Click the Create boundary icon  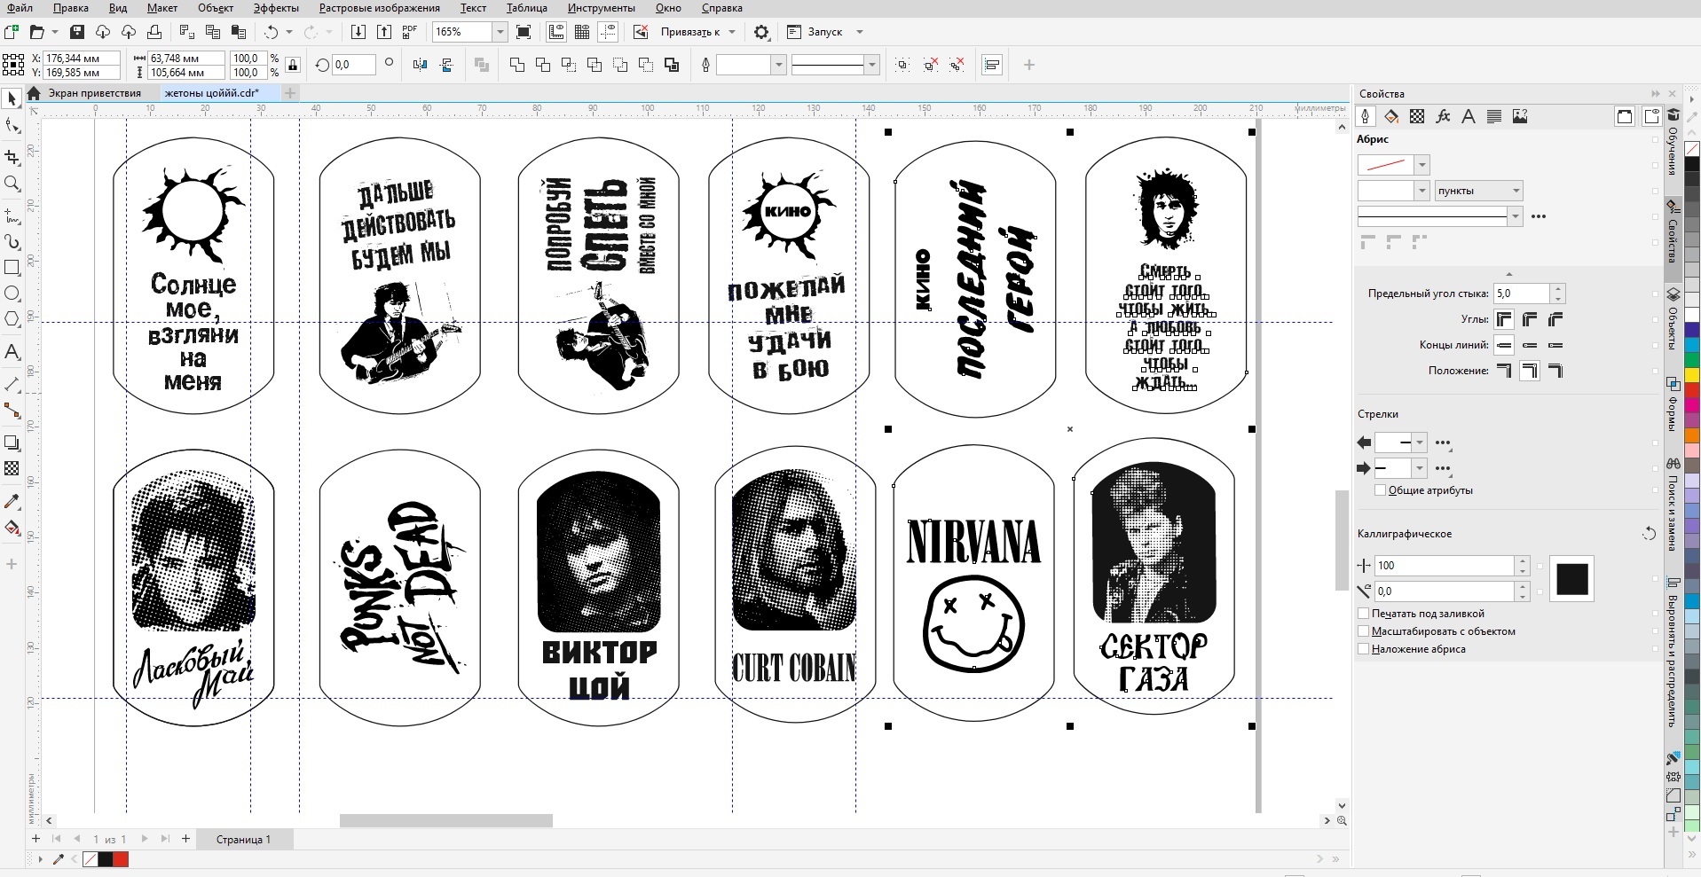pyautogui.click(x=672, y=65)
